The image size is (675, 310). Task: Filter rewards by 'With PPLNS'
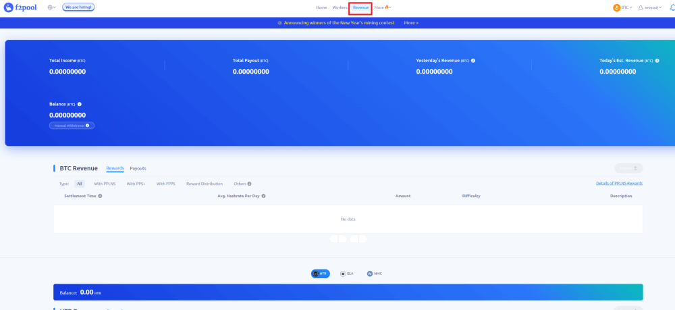coord(105,184)
